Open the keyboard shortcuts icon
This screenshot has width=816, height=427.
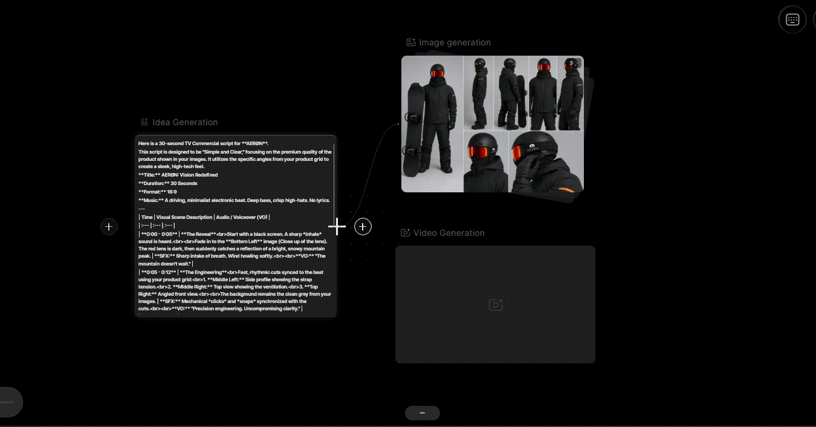point(792,19)
